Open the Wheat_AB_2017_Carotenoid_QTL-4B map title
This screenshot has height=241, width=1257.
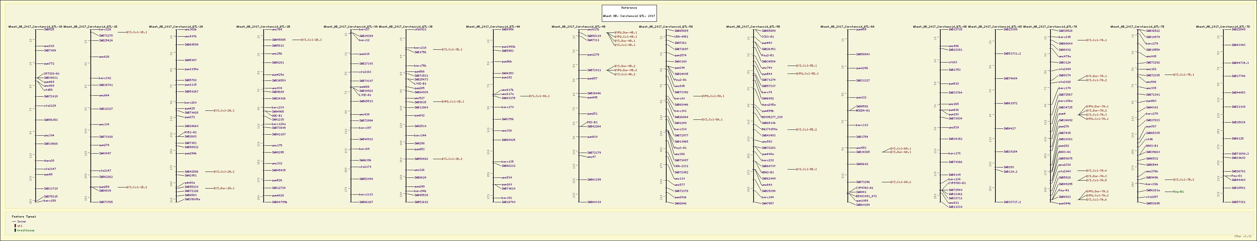578,27
